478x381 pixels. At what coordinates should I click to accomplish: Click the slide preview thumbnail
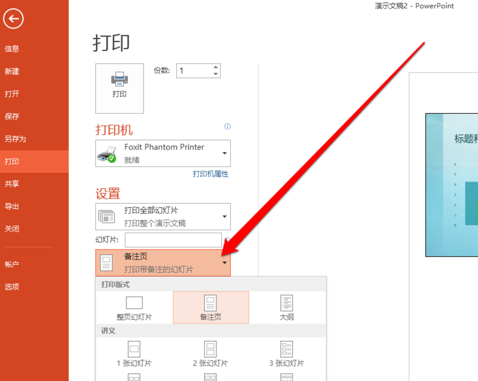(x=451, y=184)
